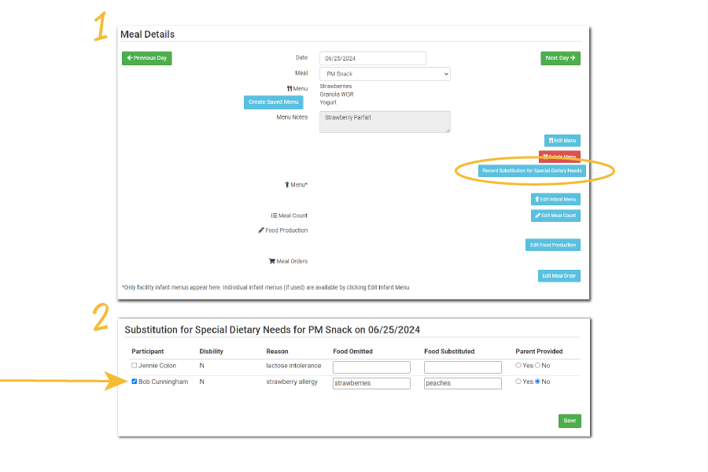Click the Edit Meal Order button

(x=559, y=276)
